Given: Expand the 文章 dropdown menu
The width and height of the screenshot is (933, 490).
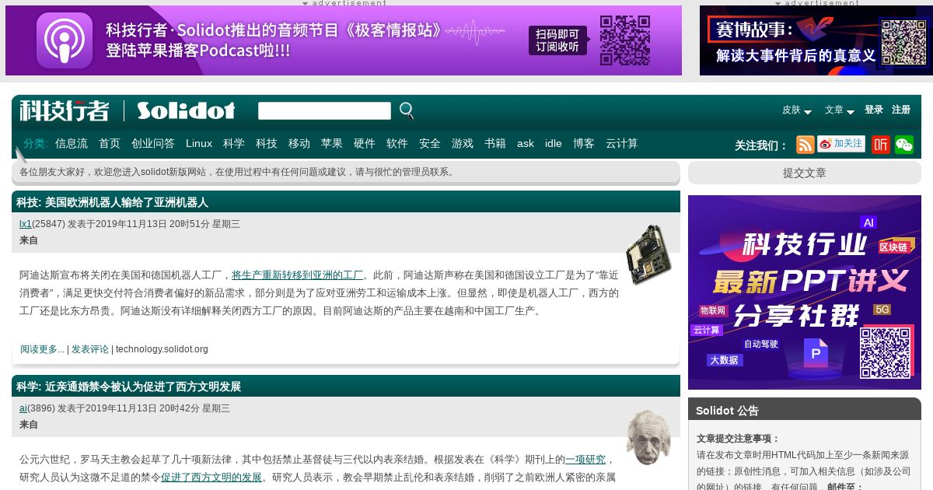Looking at the screenshot, I should (840, 110).
